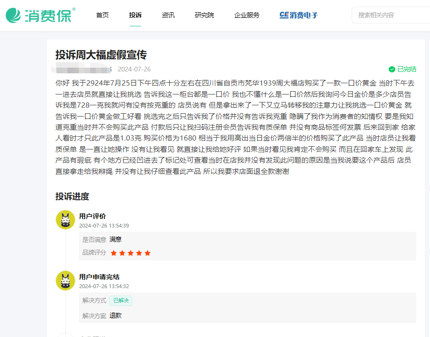Open the 研究院 page
The width and height of the screenshot is (430, 337).
click(204, 15)
